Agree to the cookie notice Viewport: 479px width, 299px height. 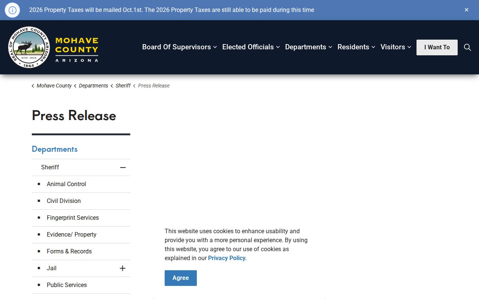pyautogui.click(x=181, y=278)
